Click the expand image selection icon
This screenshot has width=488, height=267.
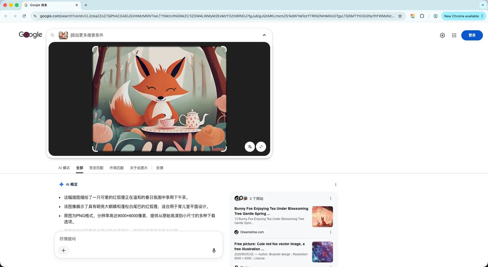(261, 147)
